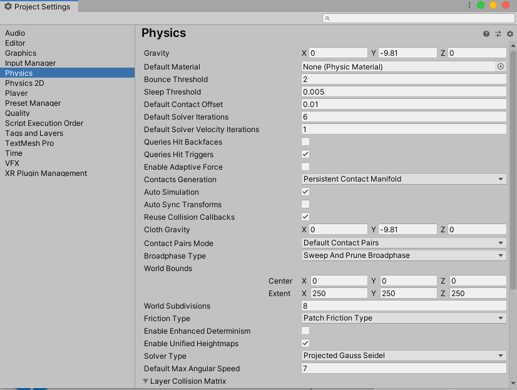Click the Physics presets slider icon
517x390 pixels.
tap(498, 34)
